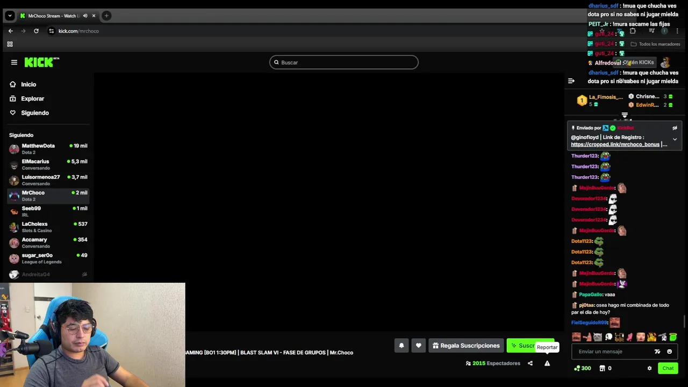Mute the tab using its speaker icon
This screenshot has height=387, width=688.
pos(85,16)
